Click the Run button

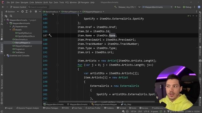coord(177,7)
